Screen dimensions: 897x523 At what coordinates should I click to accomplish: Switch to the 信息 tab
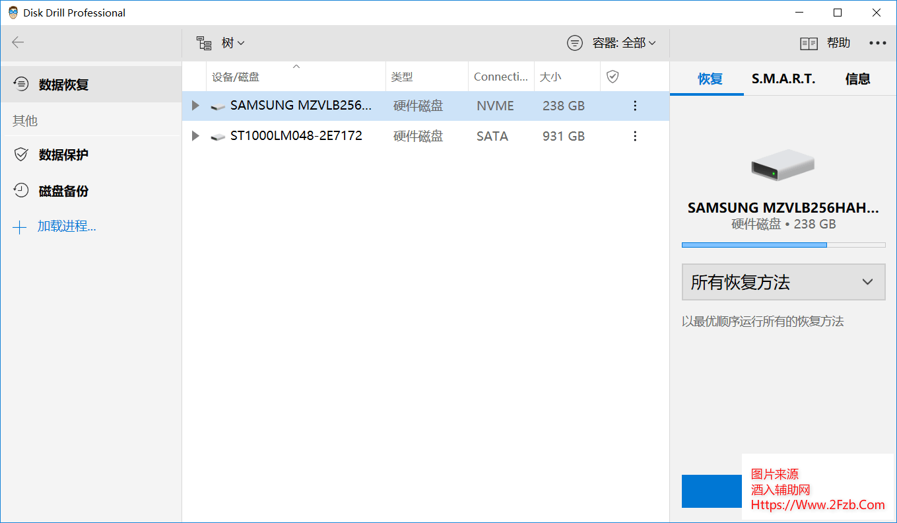click(857, 79)
